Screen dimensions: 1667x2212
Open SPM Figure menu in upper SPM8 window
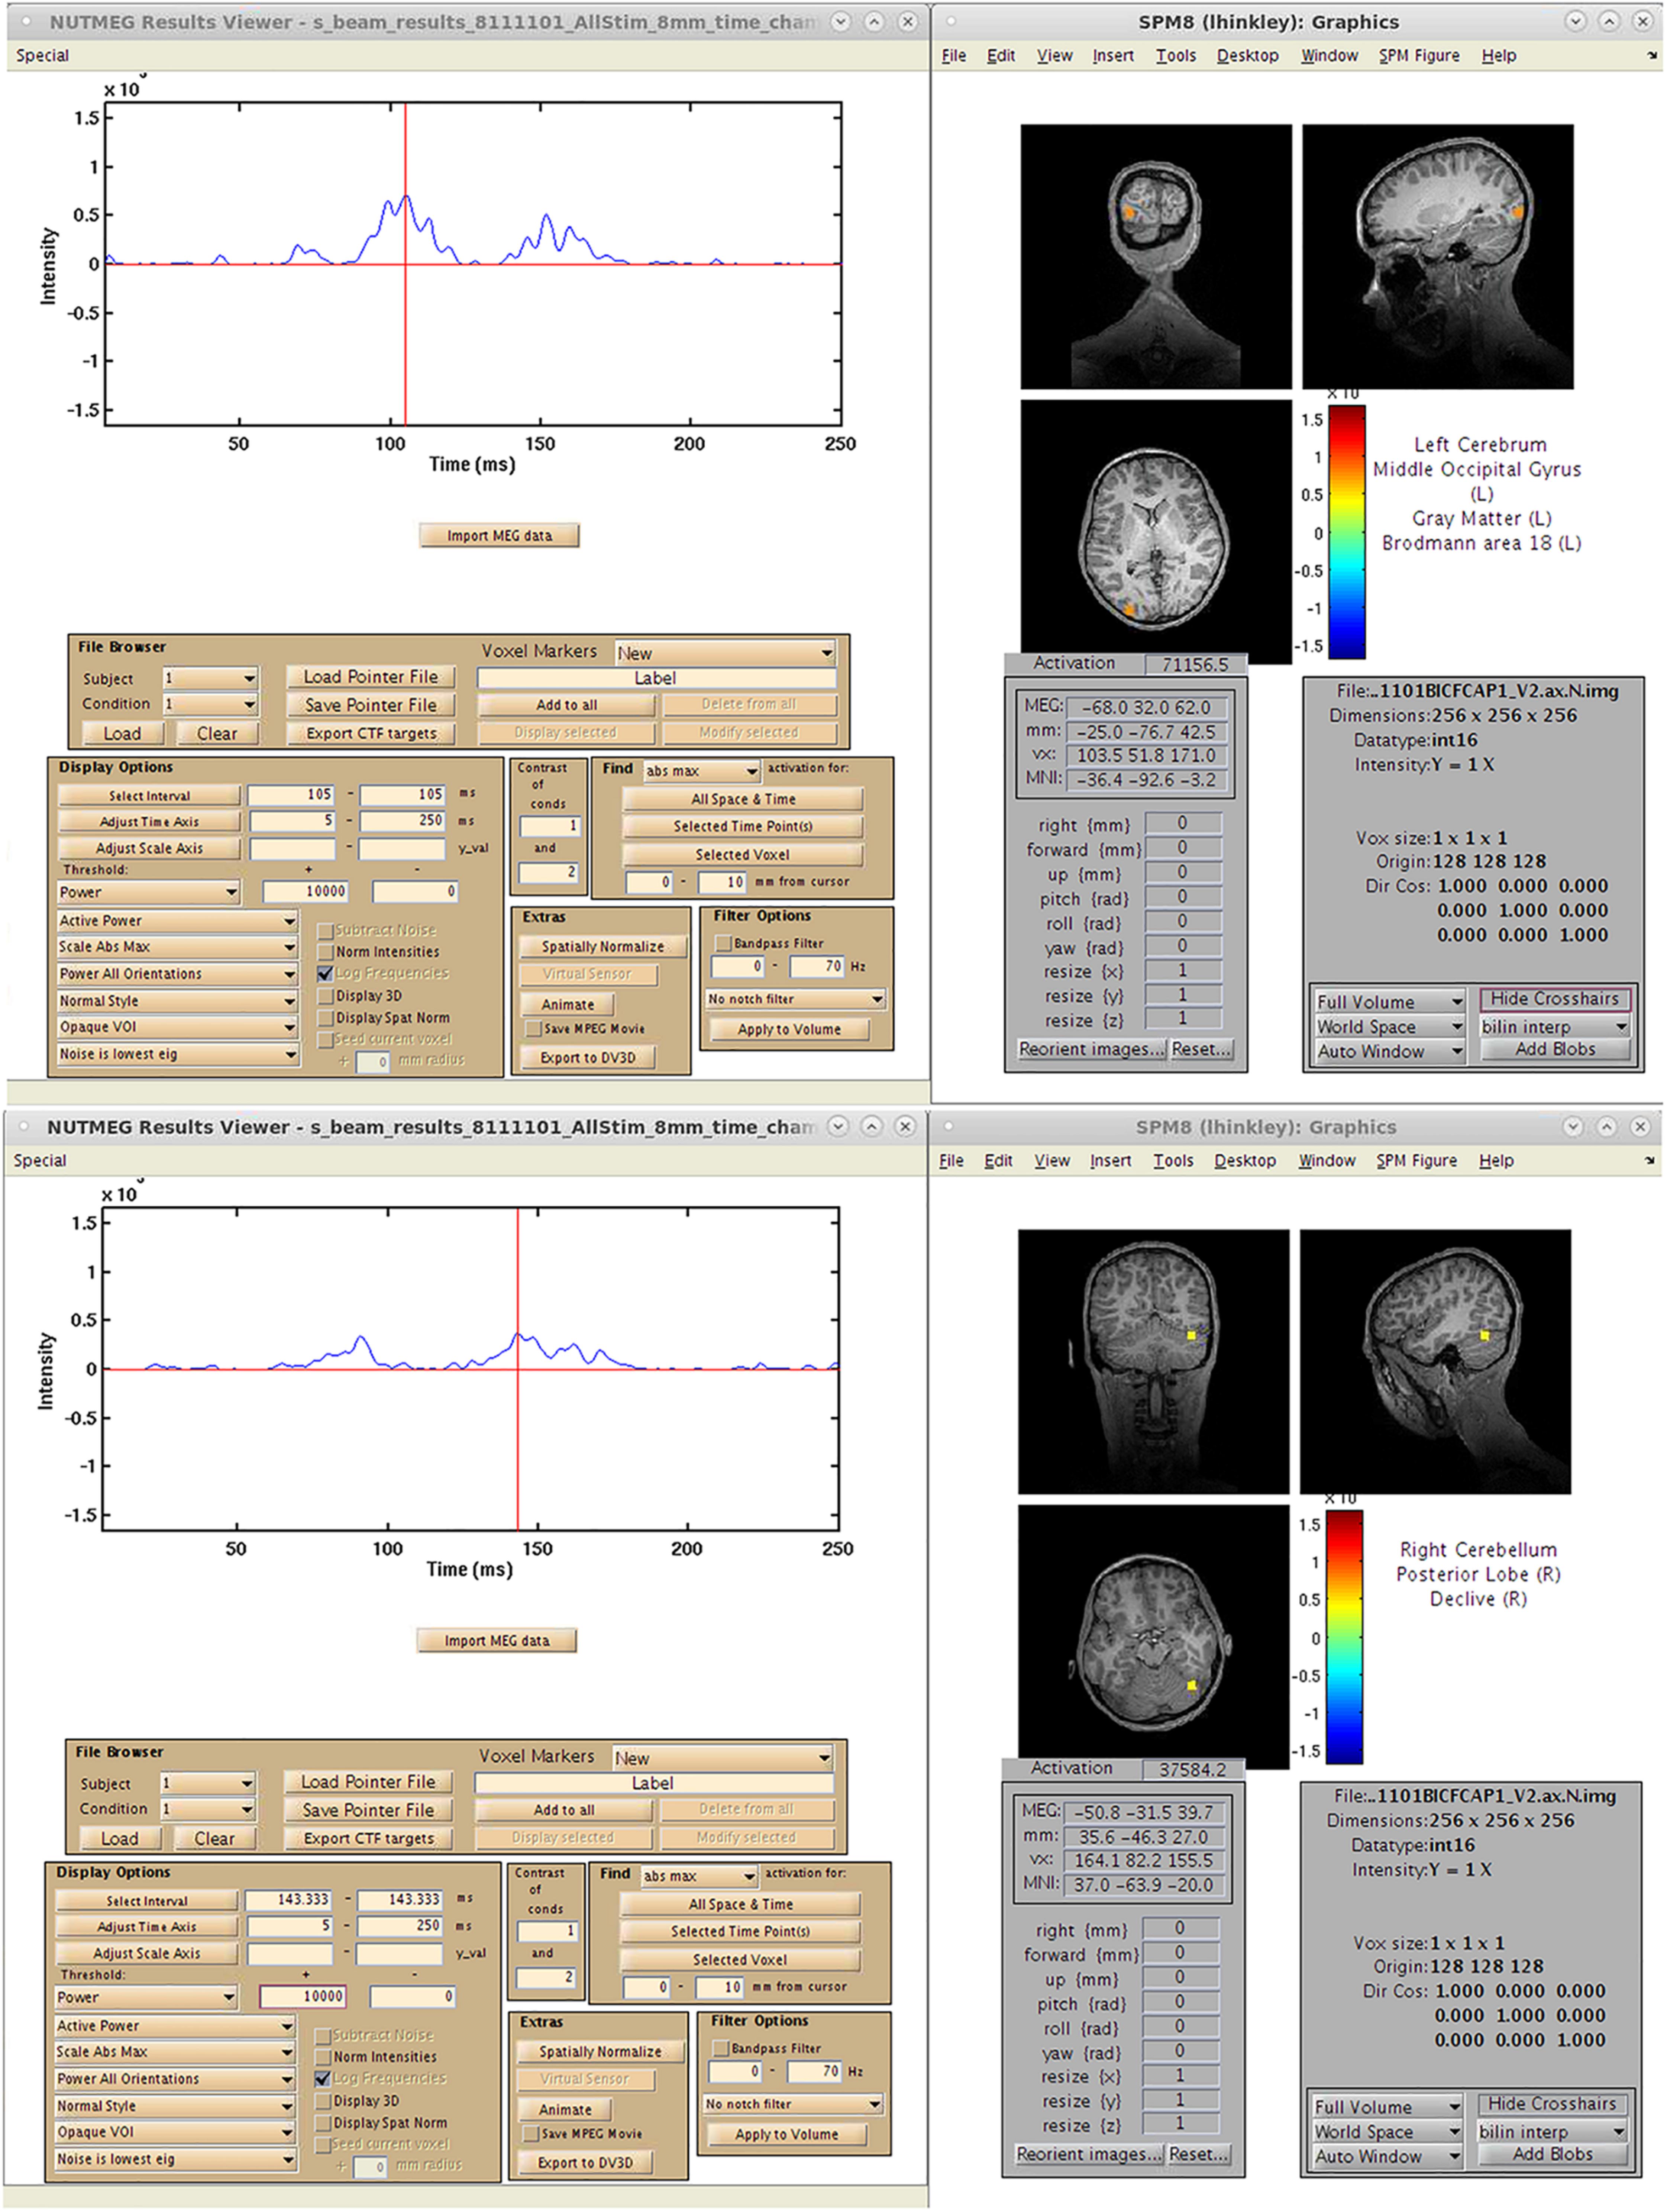coord(1419,56)
